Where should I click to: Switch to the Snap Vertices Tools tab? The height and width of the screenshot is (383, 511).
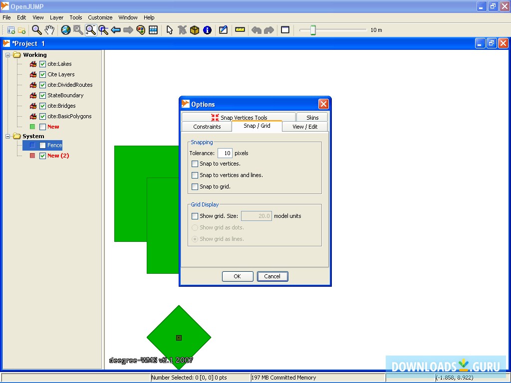pyautogui.click(x=239, y=118)
